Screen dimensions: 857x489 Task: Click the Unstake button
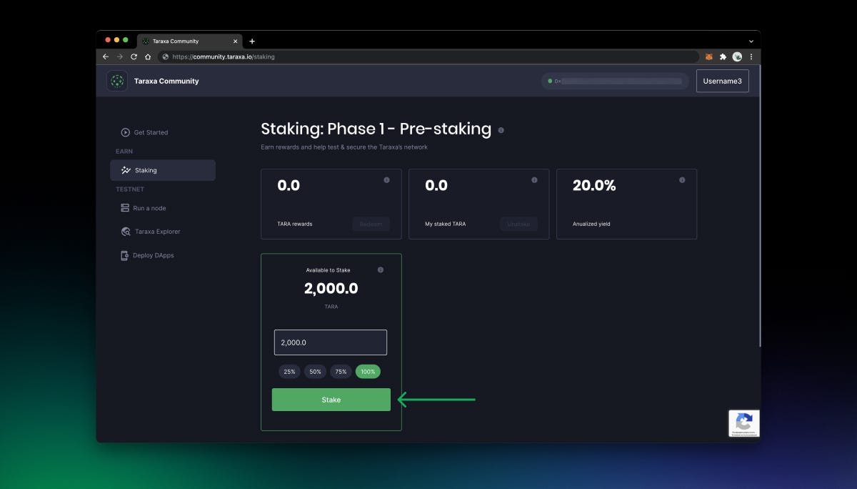(x=518, y=224)
